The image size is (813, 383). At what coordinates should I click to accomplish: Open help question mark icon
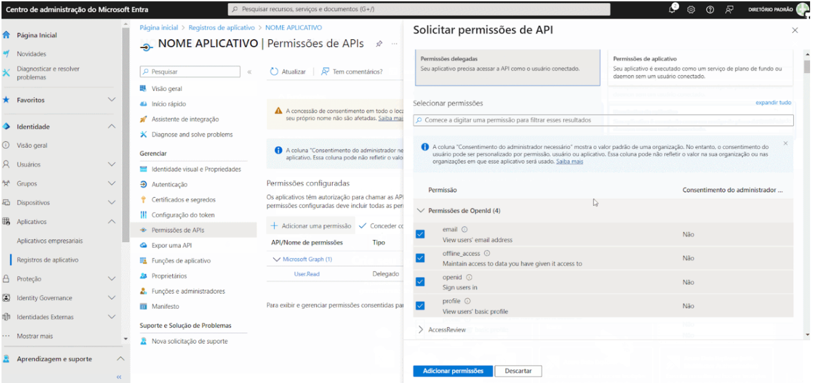click(710, 10)
